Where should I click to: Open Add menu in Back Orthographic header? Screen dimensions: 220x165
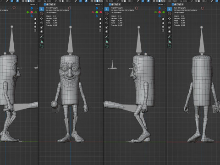(x=170, y=1)
